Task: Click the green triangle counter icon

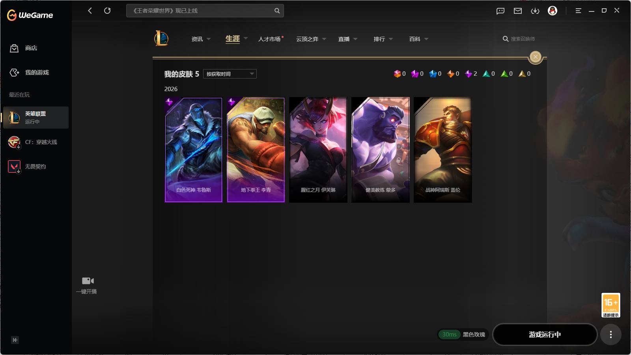Action: click(x=504, y=74)
